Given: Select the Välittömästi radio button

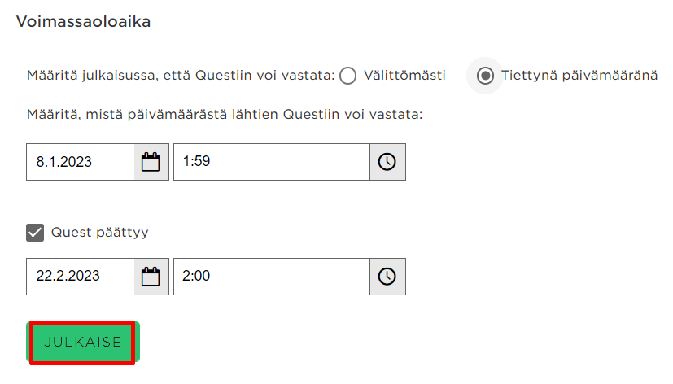Looking at the screenshot, I should pyautogui.click(x=347, y=76).
